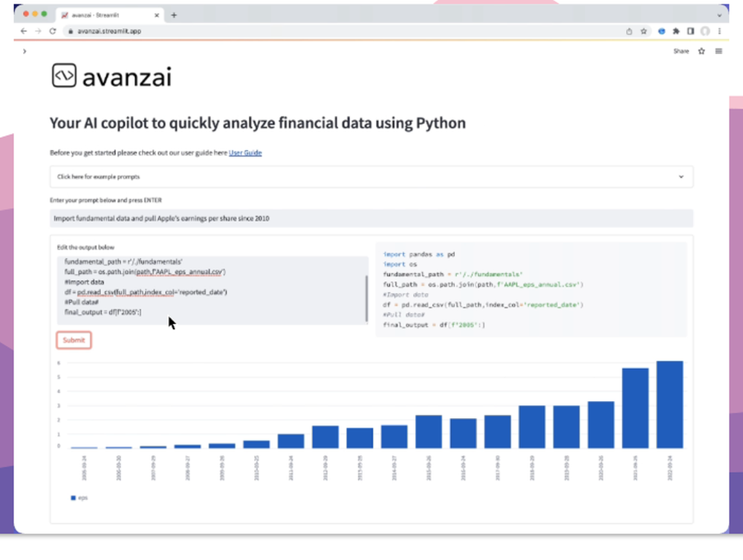
Task: Open the browser side panel icon
Action: [690, 31]
